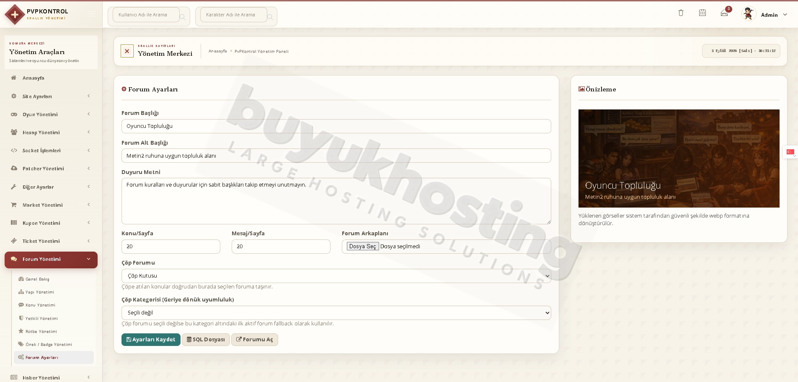798x382 pixels.
Task: Expand the Hesap Yönetimi submenu chevron
Action: pos(89,132)
